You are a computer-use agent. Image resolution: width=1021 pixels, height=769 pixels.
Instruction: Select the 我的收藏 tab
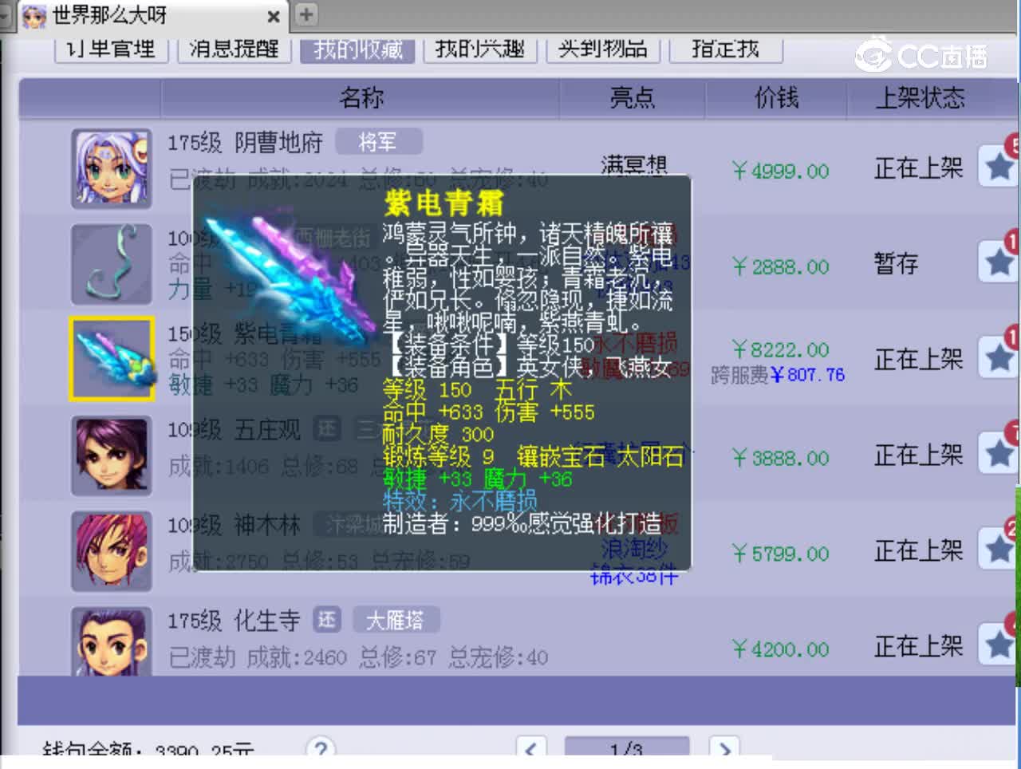click(357, 49)
